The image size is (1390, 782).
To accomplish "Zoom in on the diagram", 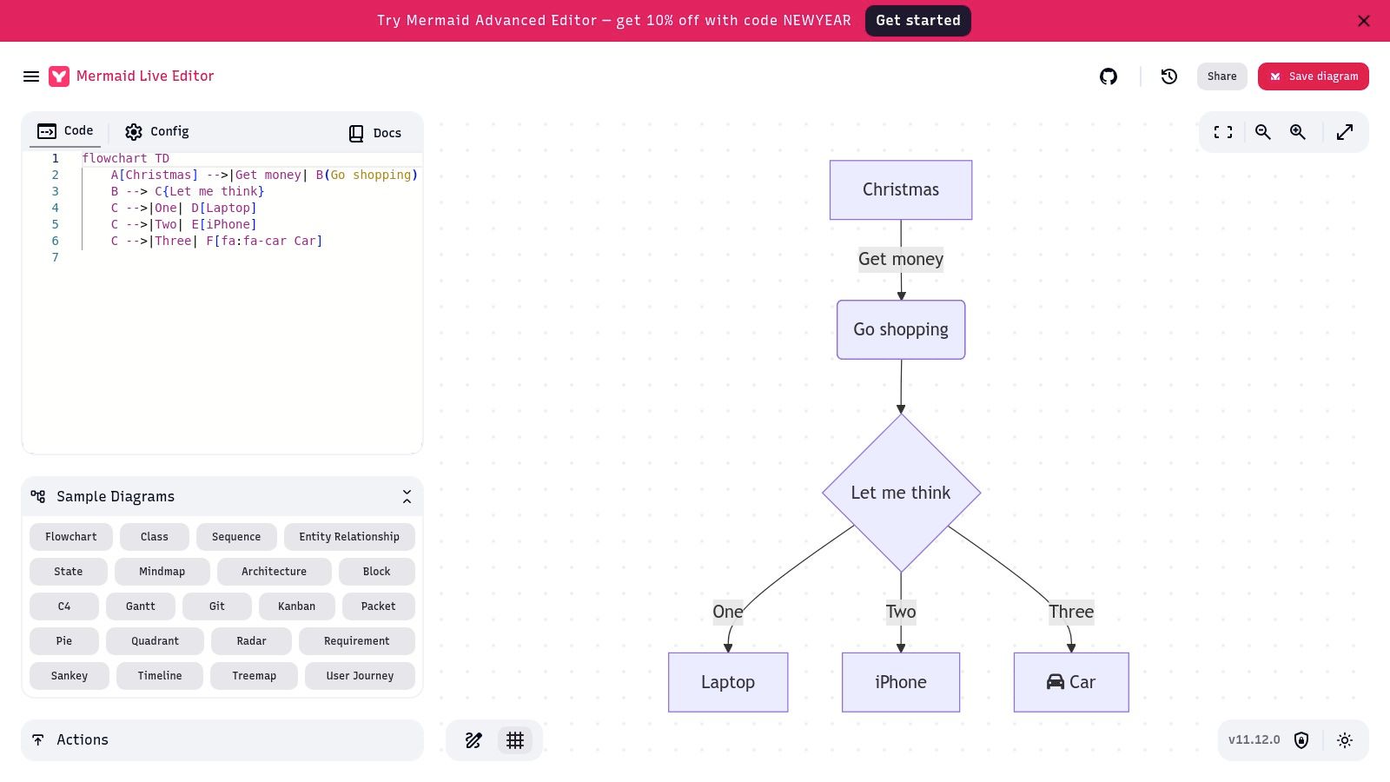I will [x=1298, y=132].
